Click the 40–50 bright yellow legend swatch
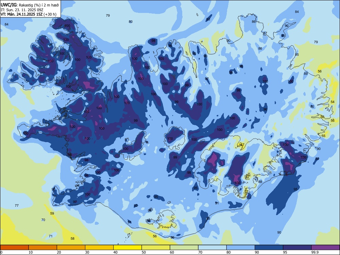Screen dimensions: 340x255 click(x=128, y=248)
